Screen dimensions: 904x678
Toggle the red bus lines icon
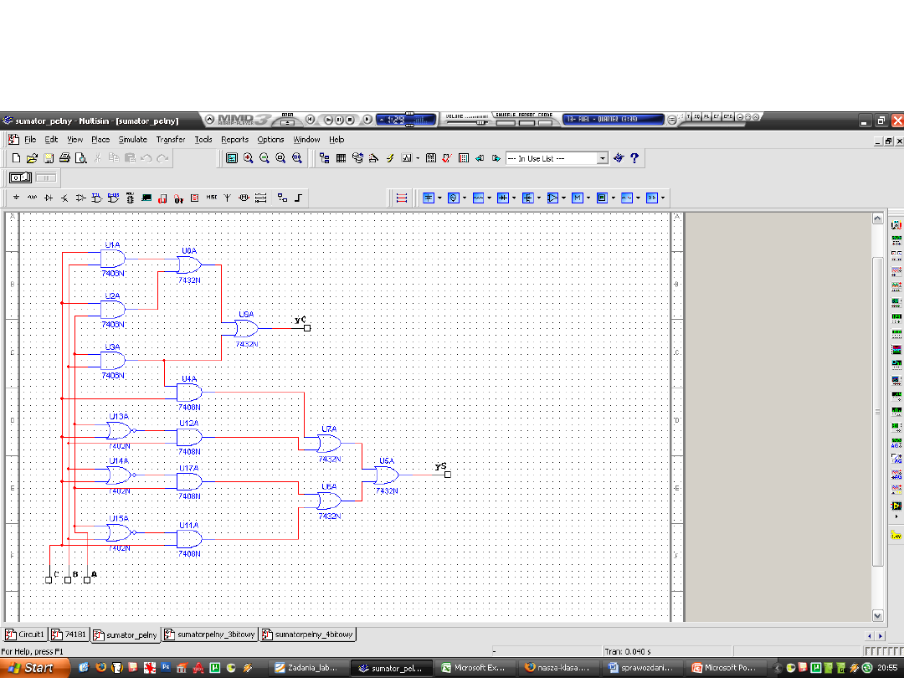[402, 198]
